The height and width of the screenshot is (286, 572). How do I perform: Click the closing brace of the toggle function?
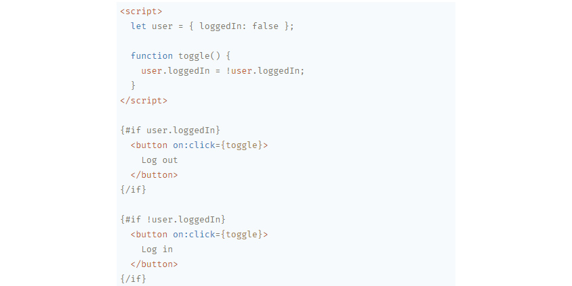coord(134,85)
